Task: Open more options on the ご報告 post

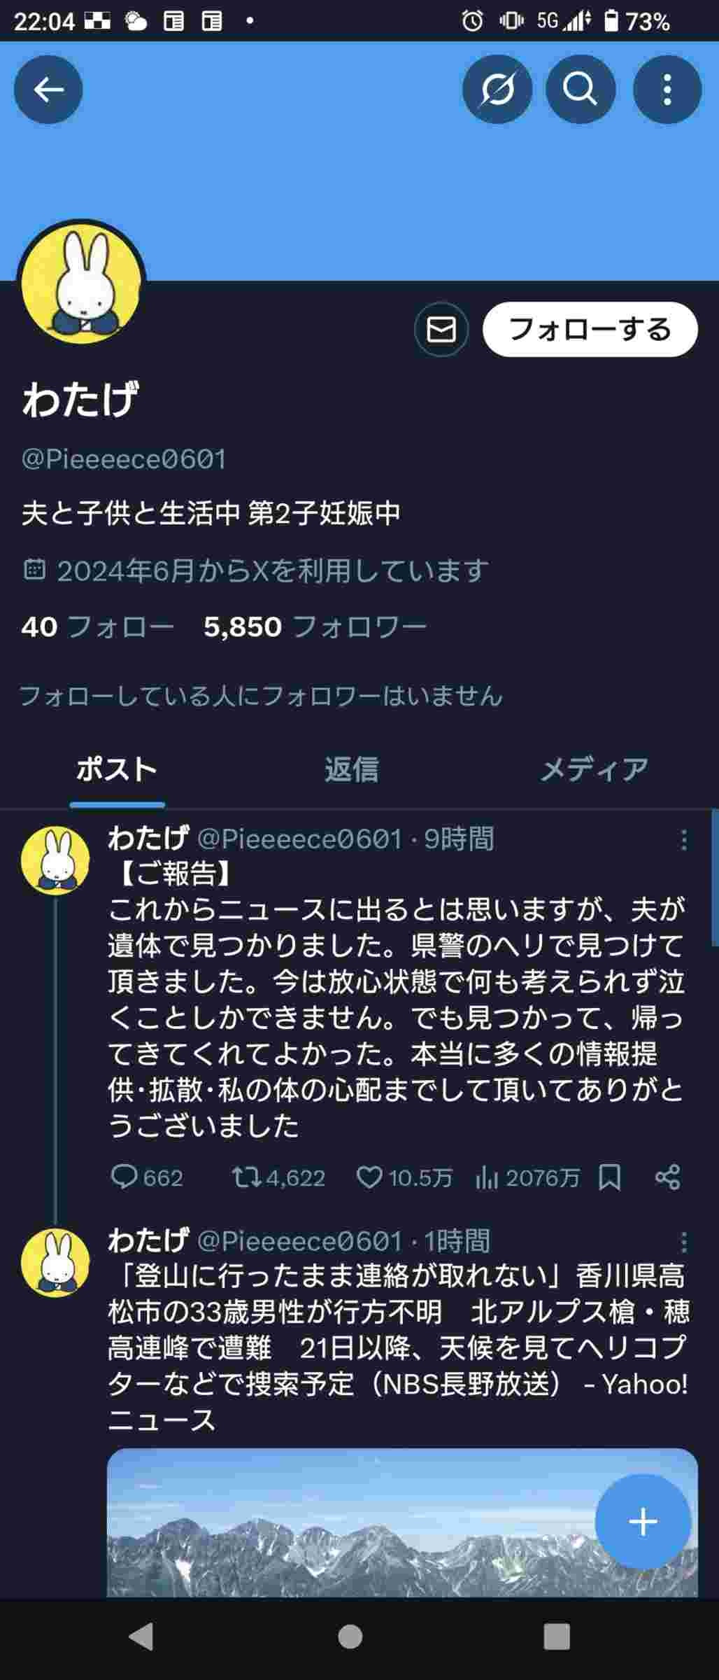Action: 683,840
